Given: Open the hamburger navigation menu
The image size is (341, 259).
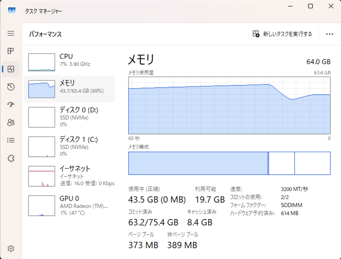Looking at the screenshot, I should [11, 33].
